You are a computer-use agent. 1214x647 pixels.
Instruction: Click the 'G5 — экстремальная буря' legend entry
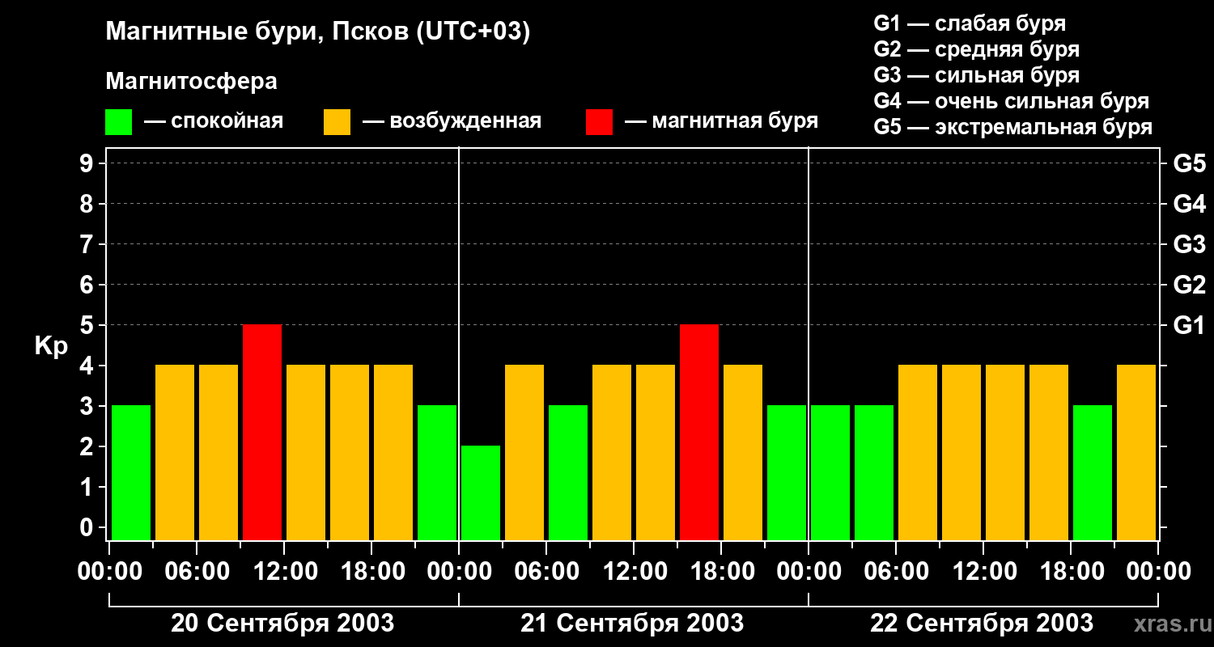click(x=1012, y=127)
